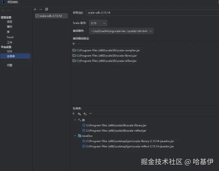Open 问题 page in sidebar
This screenshot has height=171, width=219.
click(9, 65)
